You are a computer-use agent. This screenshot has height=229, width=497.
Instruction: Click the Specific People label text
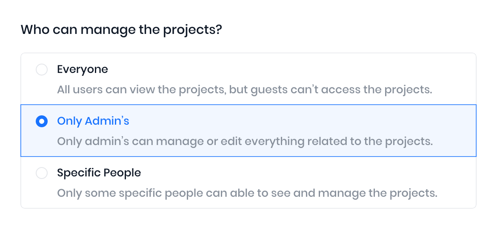pyautogui.click(x=99, y=173)
